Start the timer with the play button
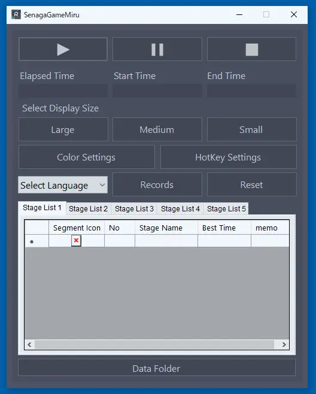This screenshot has height=394, width=316. pyautogui.click(x=63, y=49)
